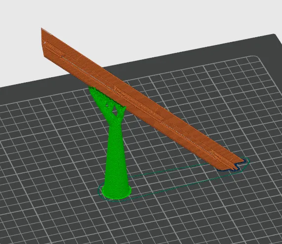Click the green support's circular base

click(117, 193)
